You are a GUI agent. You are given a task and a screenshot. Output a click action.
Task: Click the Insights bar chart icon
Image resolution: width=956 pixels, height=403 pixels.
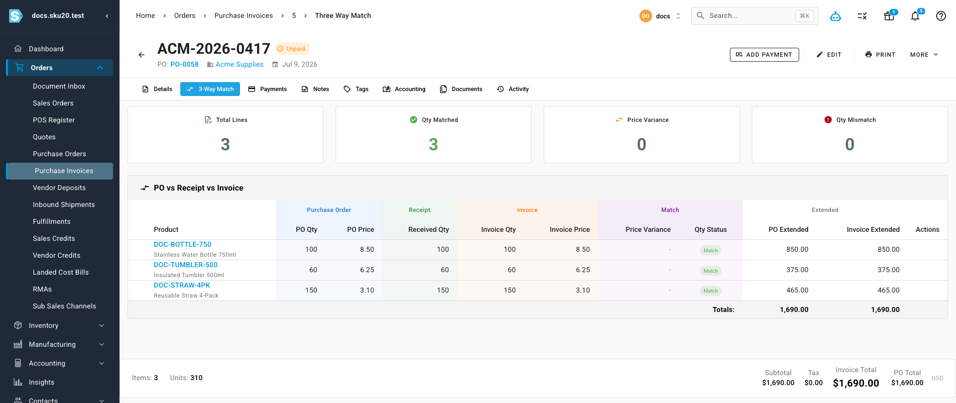(x=18, y=382)
